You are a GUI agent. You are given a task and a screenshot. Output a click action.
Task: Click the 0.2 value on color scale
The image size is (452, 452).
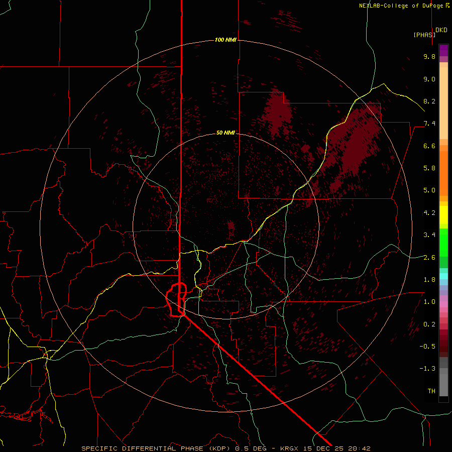(x=429, y=324)
